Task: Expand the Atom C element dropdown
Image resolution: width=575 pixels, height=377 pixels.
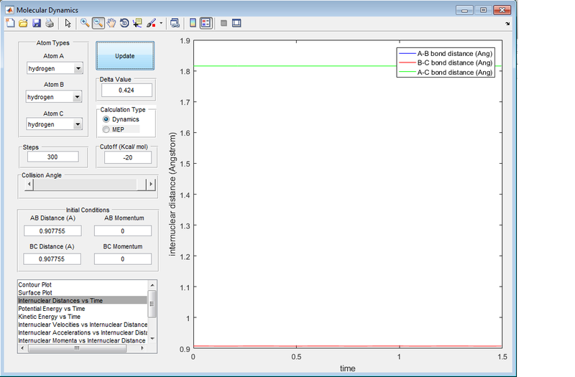Action: pyautogui.click(x=55, y=124)
